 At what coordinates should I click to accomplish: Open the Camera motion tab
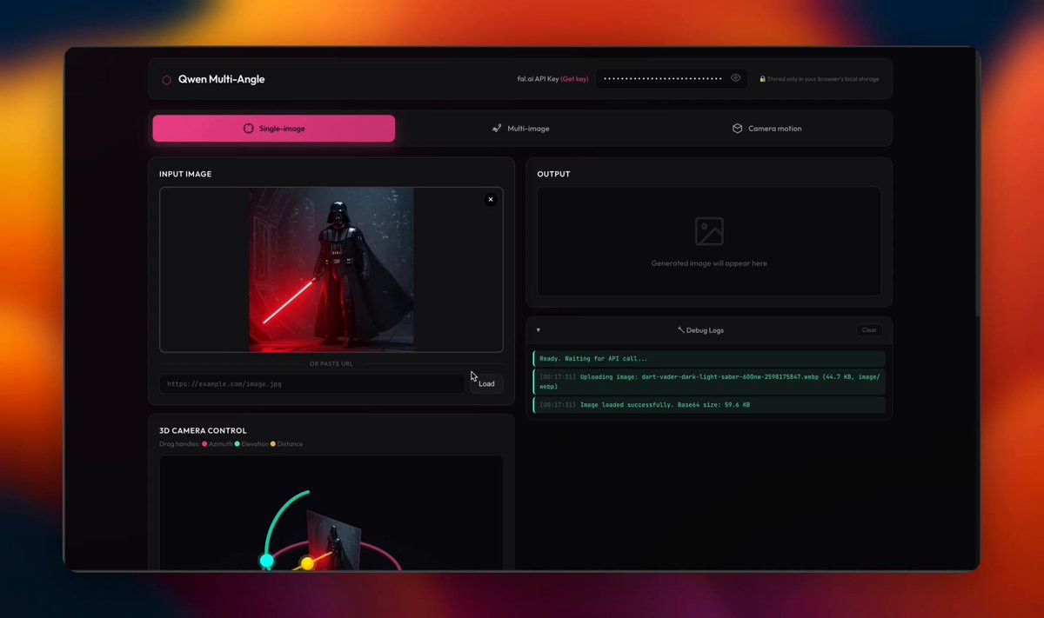click(x=766, y=129)
